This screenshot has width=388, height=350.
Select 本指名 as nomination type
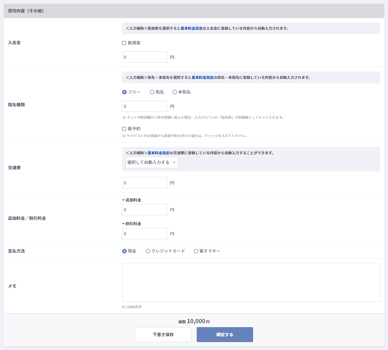pyautogui.click(x=175, y=92)
